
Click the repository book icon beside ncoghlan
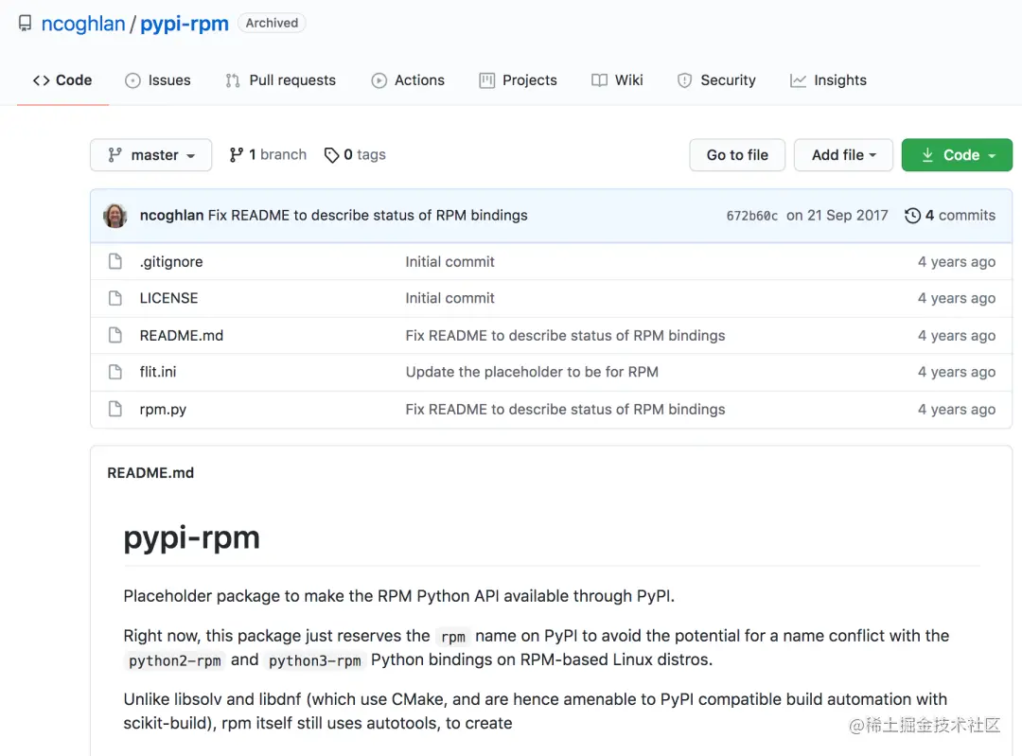point(25,24)
